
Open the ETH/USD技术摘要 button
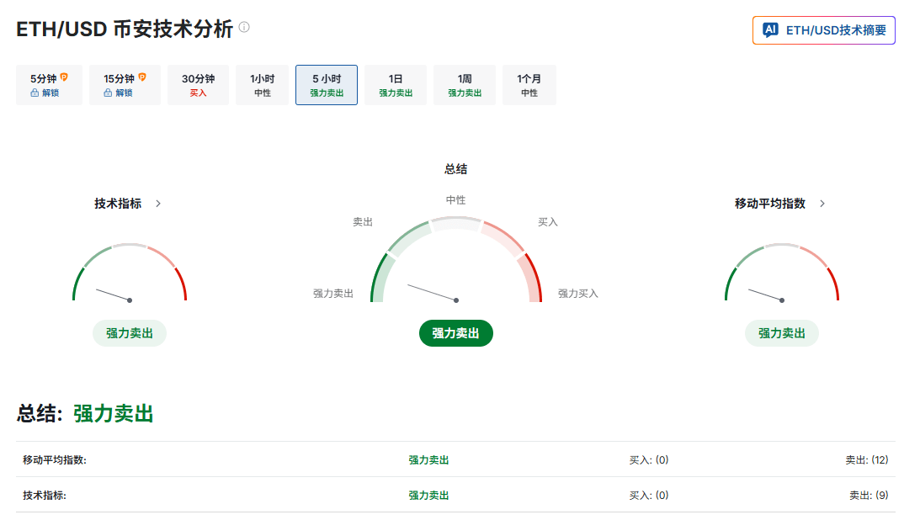(x=824, y=30)
